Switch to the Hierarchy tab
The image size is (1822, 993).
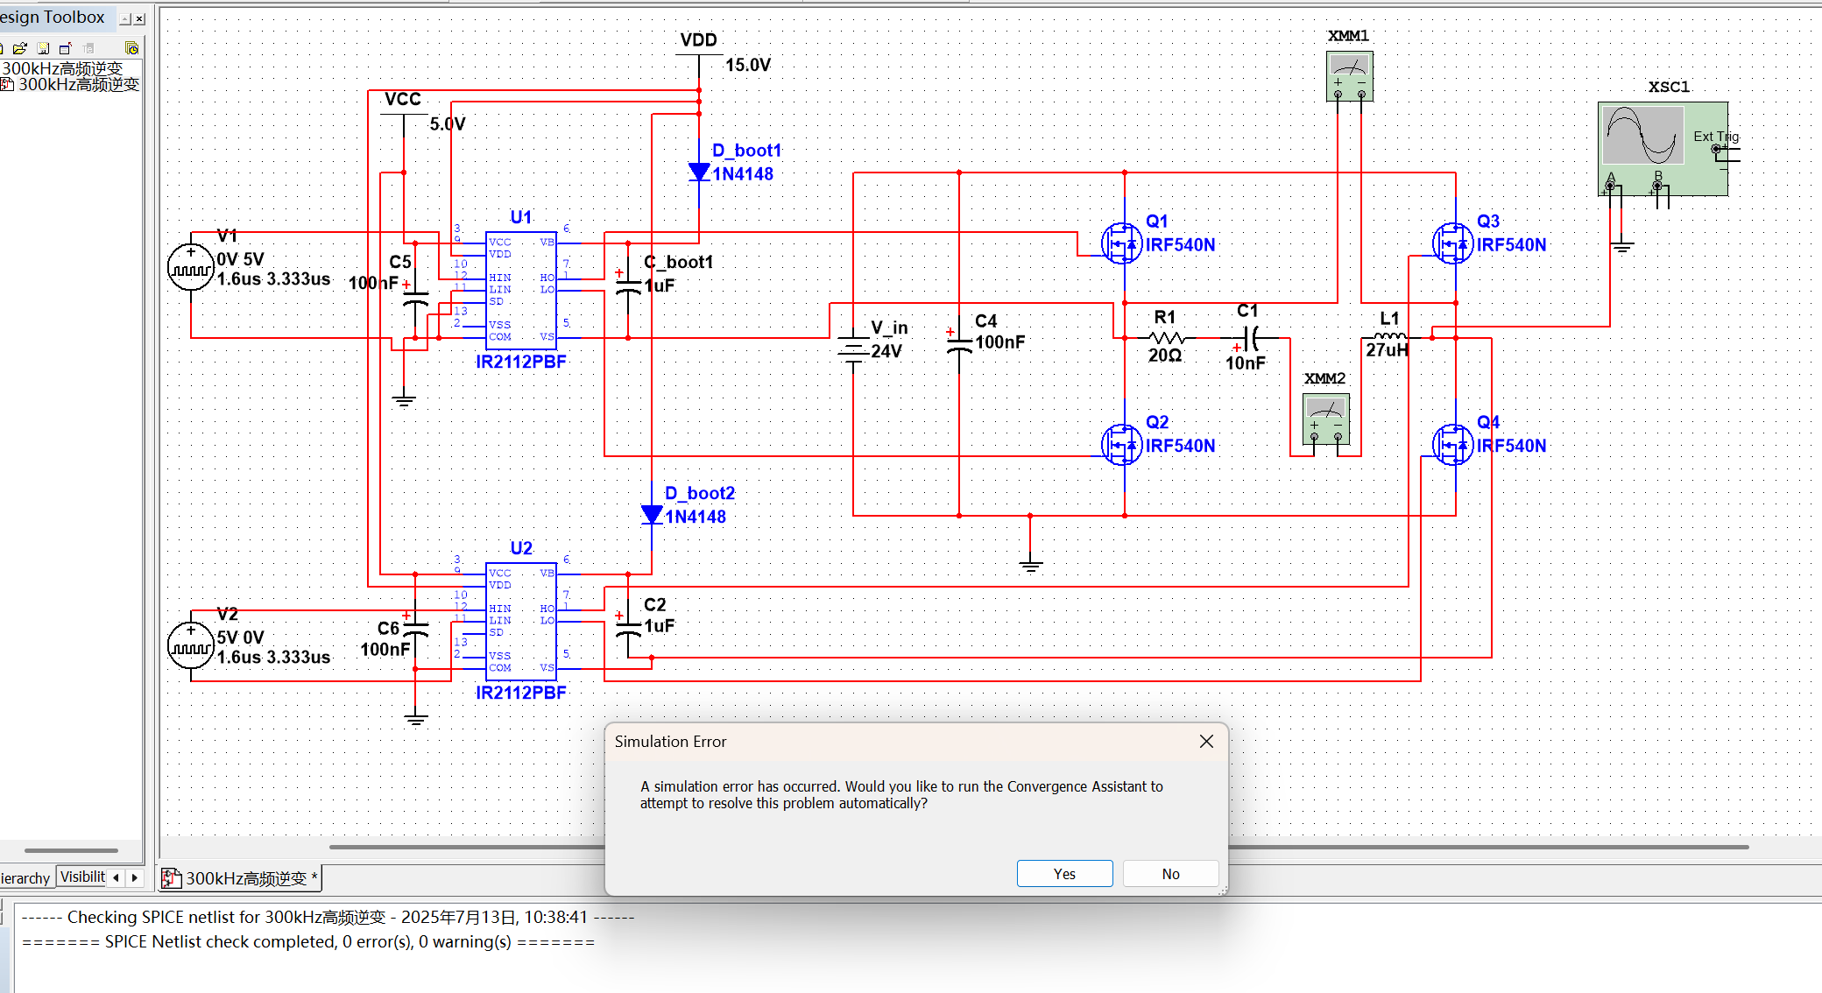(25, 877)
